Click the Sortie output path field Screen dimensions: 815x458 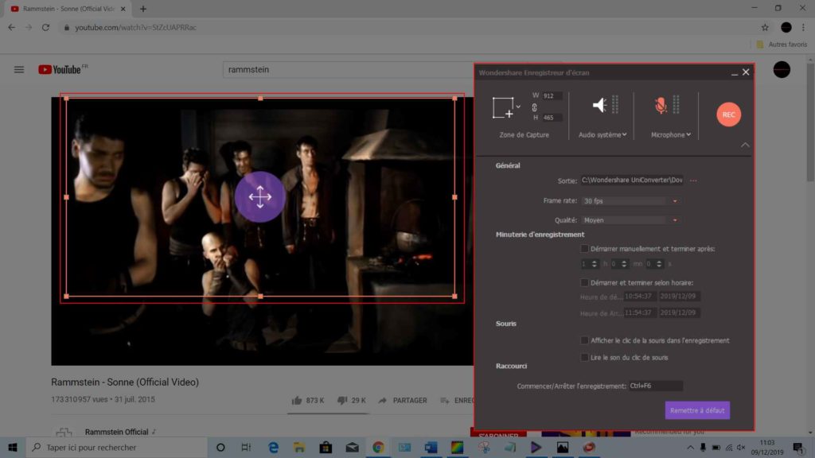[631, 180]
